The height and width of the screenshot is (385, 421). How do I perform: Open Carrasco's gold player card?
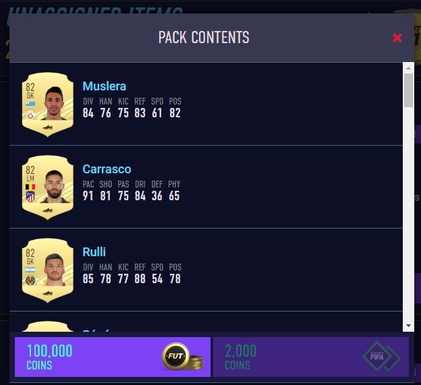coord(48,187)
